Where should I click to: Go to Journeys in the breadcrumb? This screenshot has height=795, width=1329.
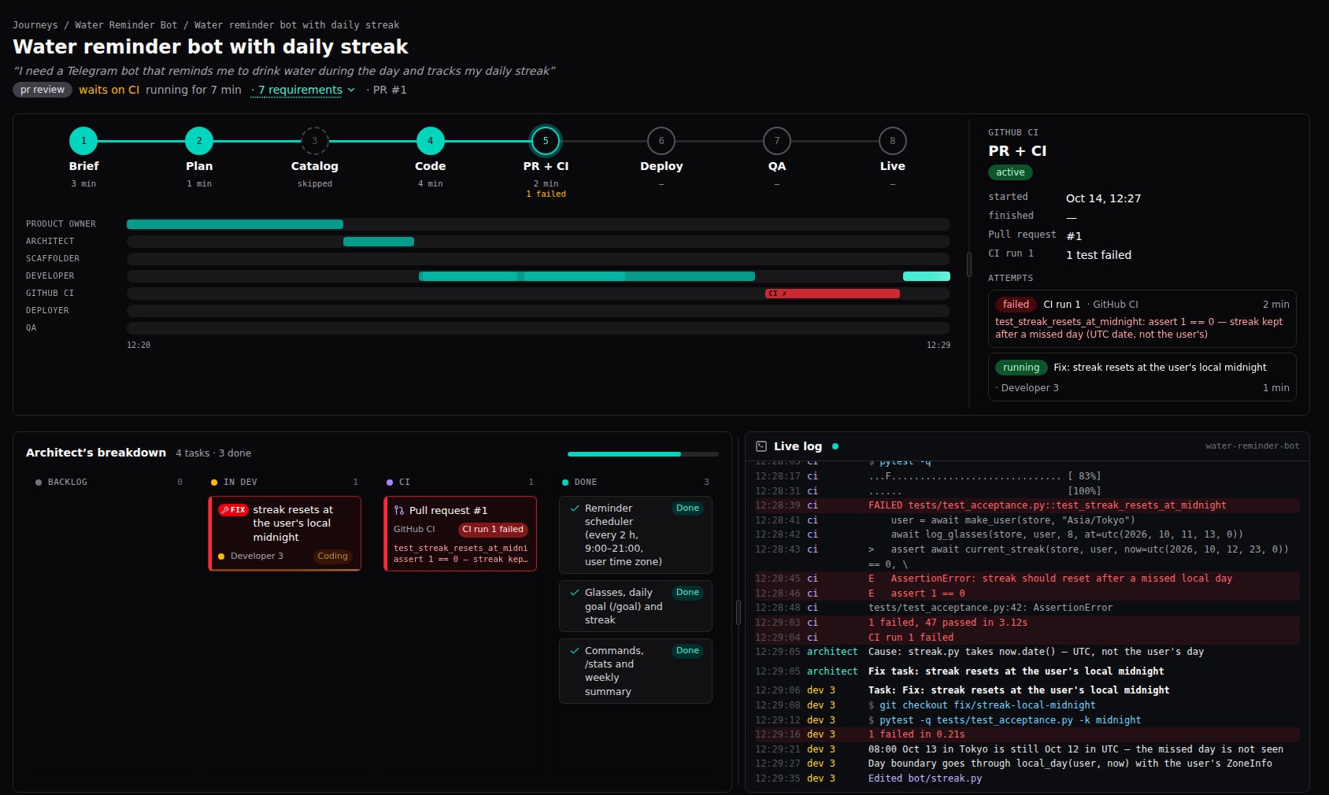(35, 25)
